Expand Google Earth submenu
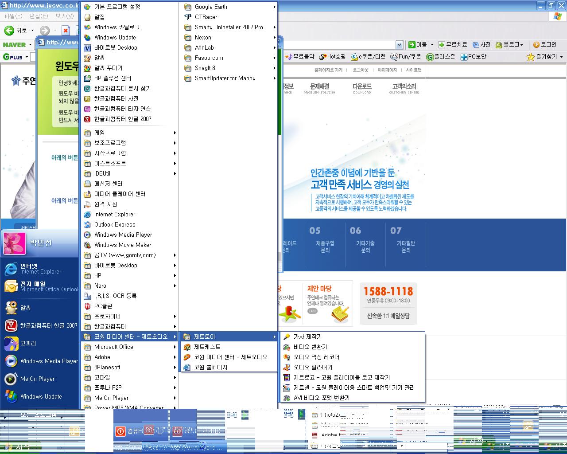 [229, 7]
